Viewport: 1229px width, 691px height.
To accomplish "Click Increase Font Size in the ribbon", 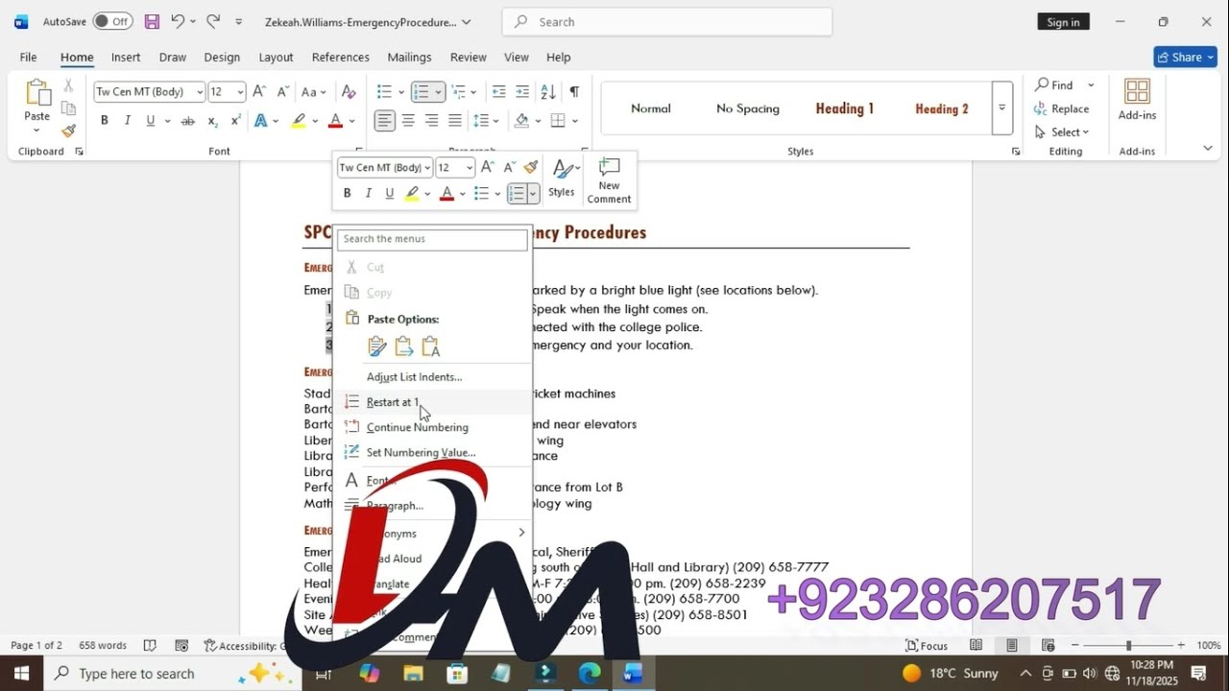I will pyautogui.click(x=258, y=92).
